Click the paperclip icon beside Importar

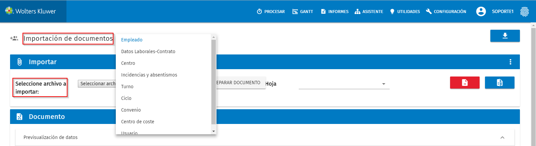pyautogui.click(x=19, y=62)
